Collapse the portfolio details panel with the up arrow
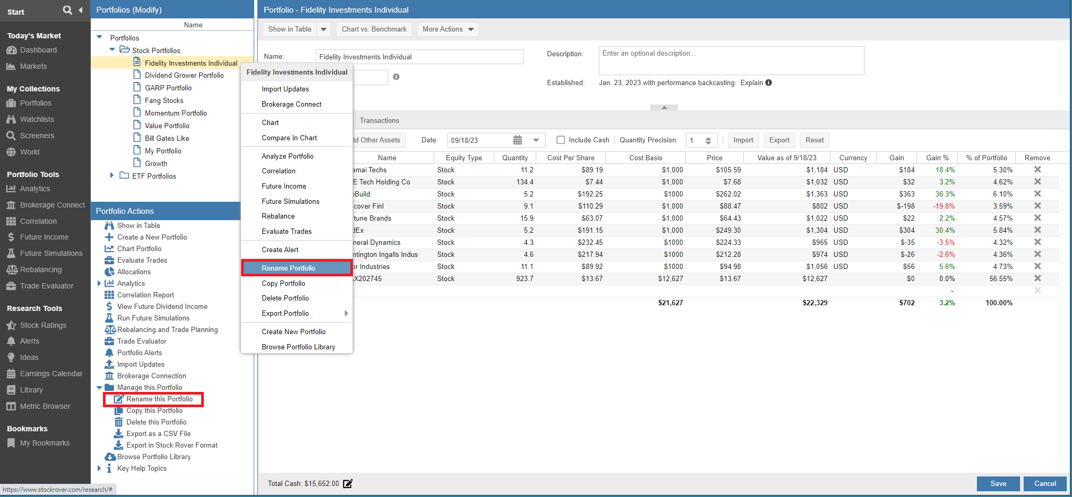Image resolution: width=1072 pixels, height=497 pixels. click(x=664, y=107)
